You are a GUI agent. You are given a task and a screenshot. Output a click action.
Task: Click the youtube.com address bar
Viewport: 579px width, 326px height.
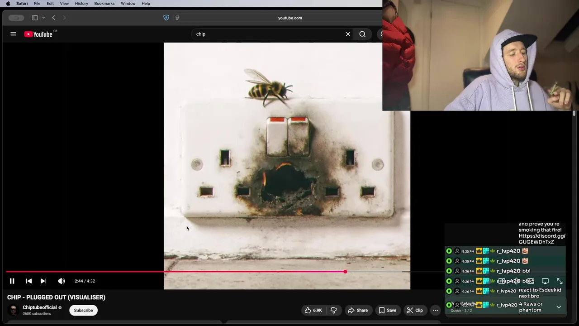pos(289,18)
